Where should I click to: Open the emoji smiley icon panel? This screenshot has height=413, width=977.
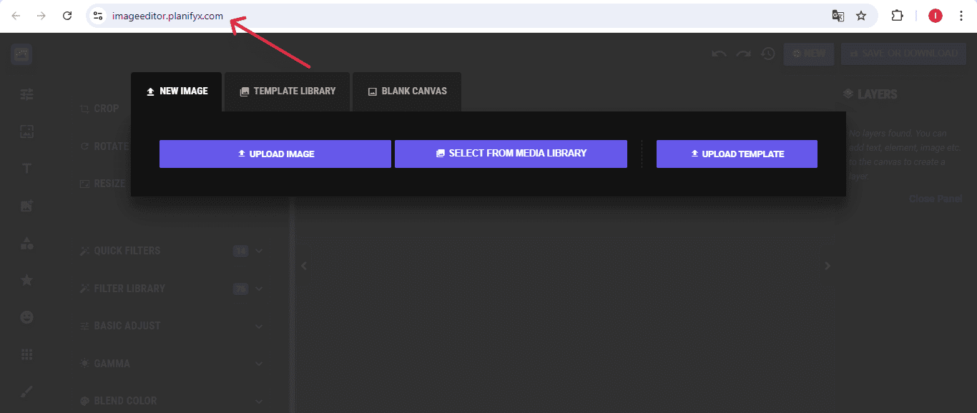26,317
